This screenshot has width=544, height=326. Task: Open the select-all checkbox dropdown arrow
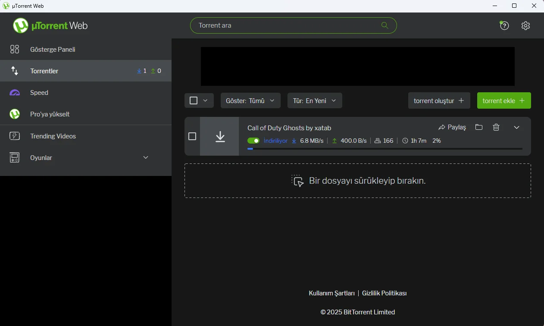click(205, 100)
